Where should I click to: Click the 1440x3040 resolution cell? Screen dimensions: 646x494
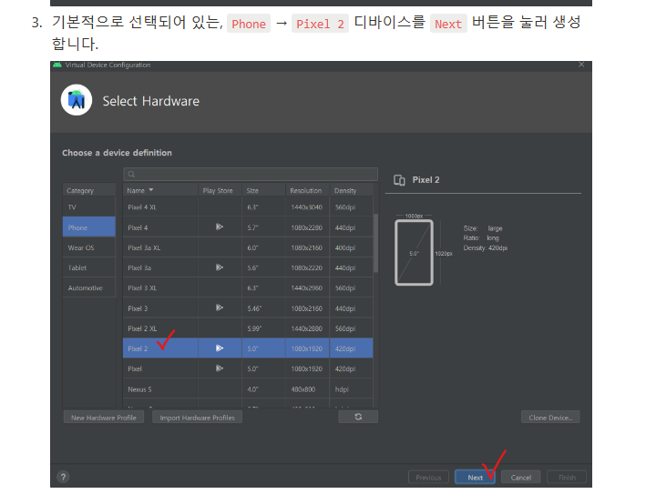point(306,207)
